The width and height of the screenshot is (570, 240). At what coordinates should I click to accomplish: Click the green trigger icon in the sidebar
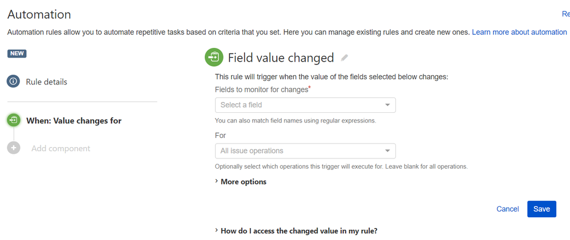[14, 120]
